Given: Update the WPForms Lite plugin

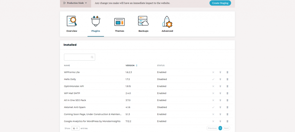Looking at the screenshot, I should coord(220,72).
